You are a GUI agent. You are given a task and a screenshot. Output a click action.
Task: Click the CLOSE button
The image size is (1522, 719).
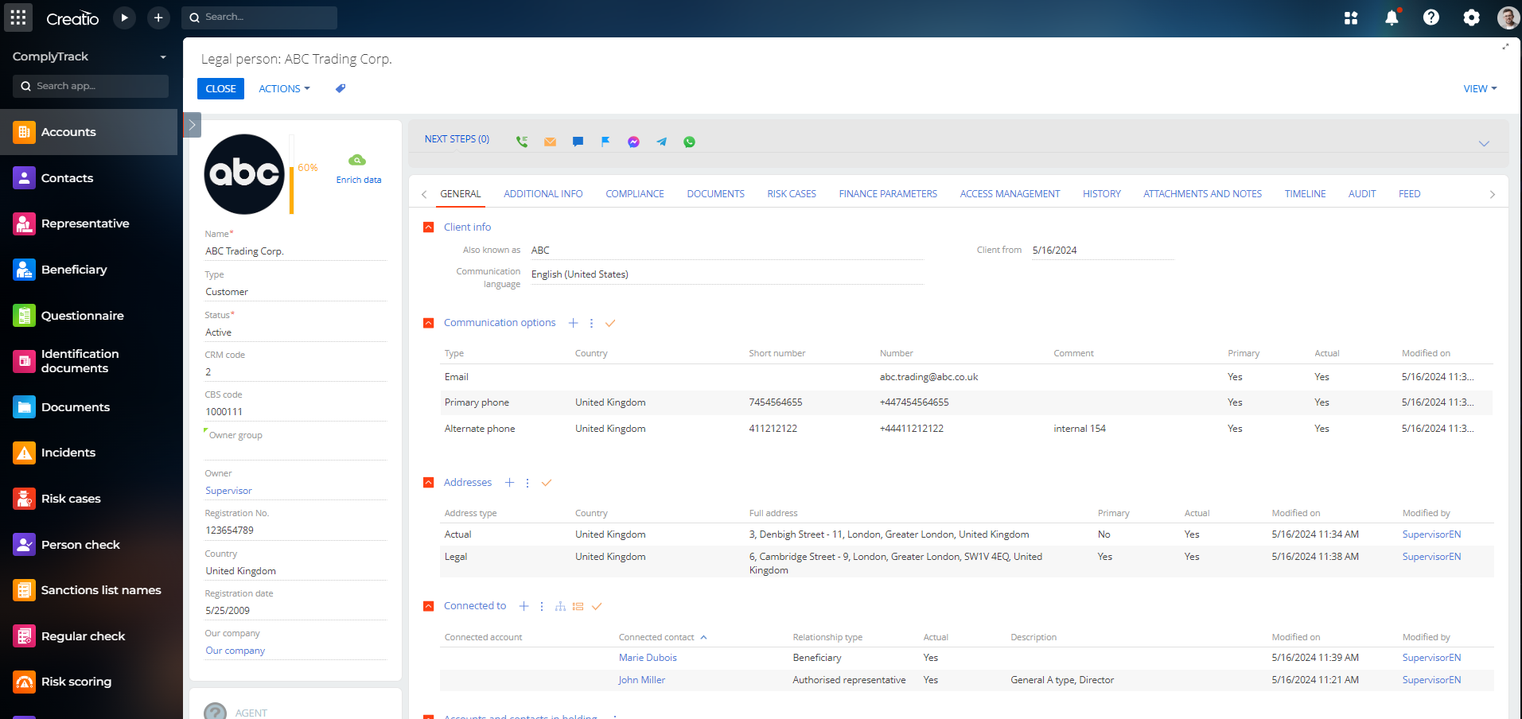220,88
